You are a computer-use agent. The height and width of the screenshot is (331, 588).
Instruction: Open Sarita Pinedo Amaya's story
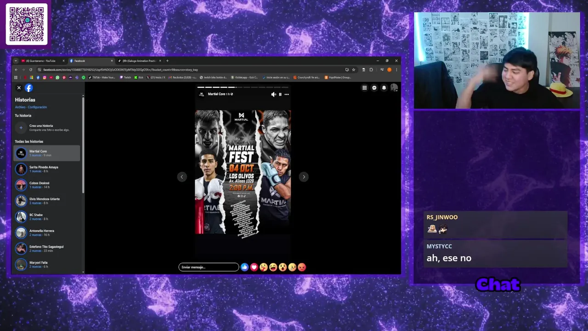coord(47,169)
